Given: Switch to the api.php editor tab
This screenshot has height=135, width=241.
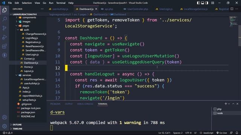Looking at the screenshot, I should tap(109, 9).
